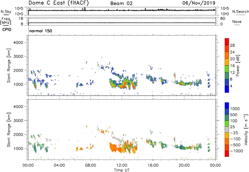249x172 pixels.
Task: Click the light green 25–100 Velocity colorbar segment
Action: tap(227, 124)
